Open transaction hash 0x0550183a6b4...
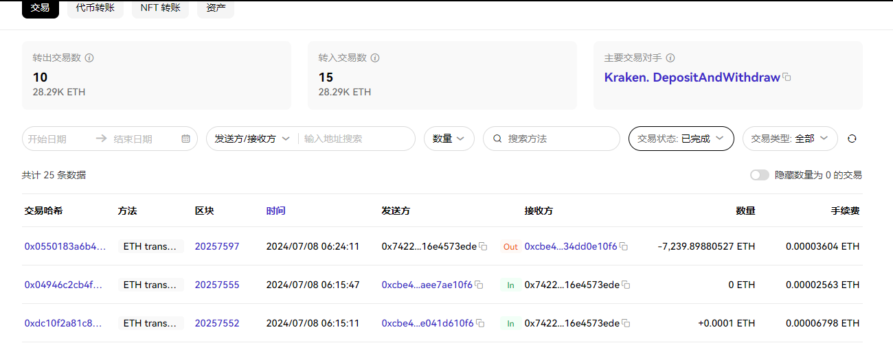 point(65,246)
